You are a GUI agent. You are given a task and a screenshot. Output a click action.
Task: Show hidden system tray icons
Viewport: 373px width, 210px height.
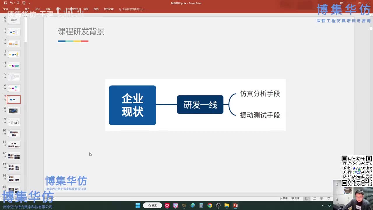coord(323,205)
